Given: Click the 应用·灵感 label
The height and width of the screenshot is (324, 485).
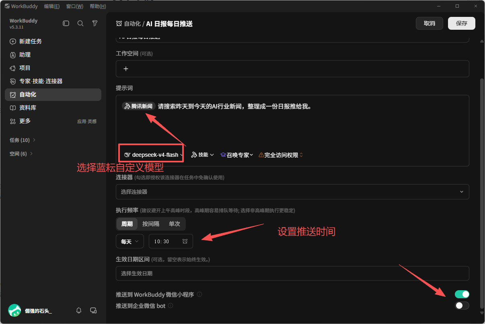Looking at the screenshot, I should point(87,121).
